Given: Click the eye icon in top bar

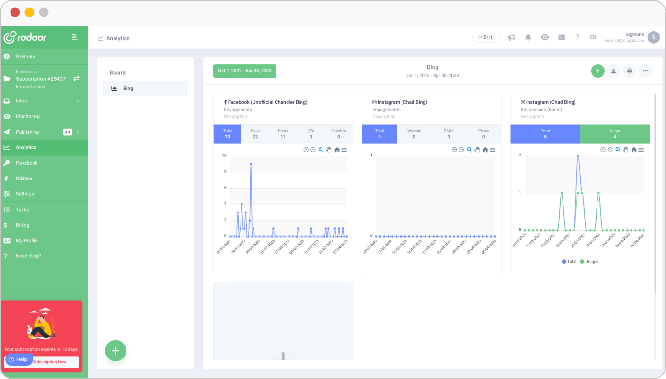Looking at the screenshot, I should click(x=545, y=37).
